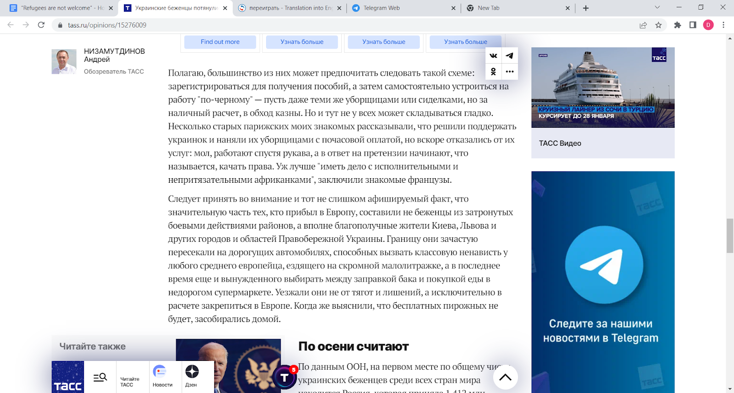Expand the tab search dropdown

tap(657, 7)
